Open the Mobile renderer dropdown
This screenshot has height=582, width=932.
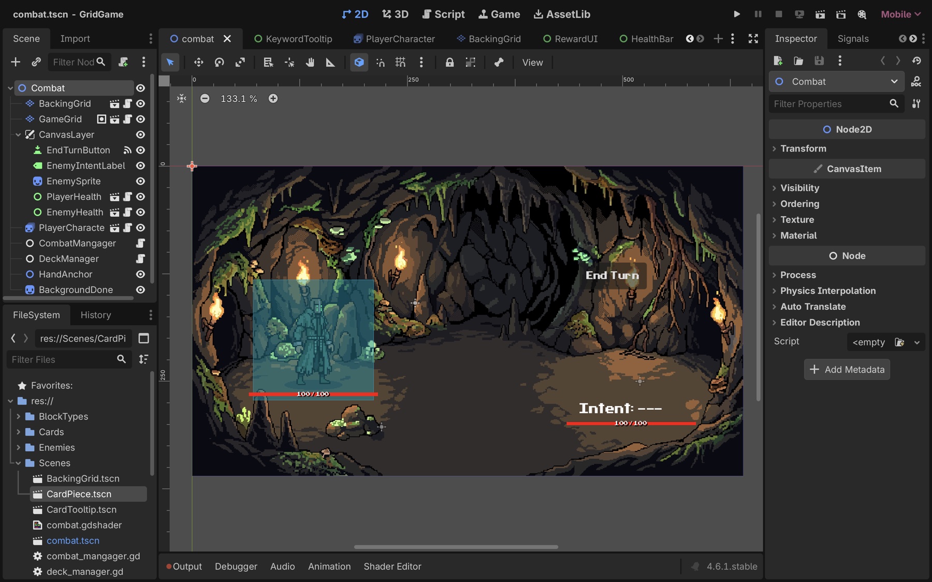click(901, 14)
